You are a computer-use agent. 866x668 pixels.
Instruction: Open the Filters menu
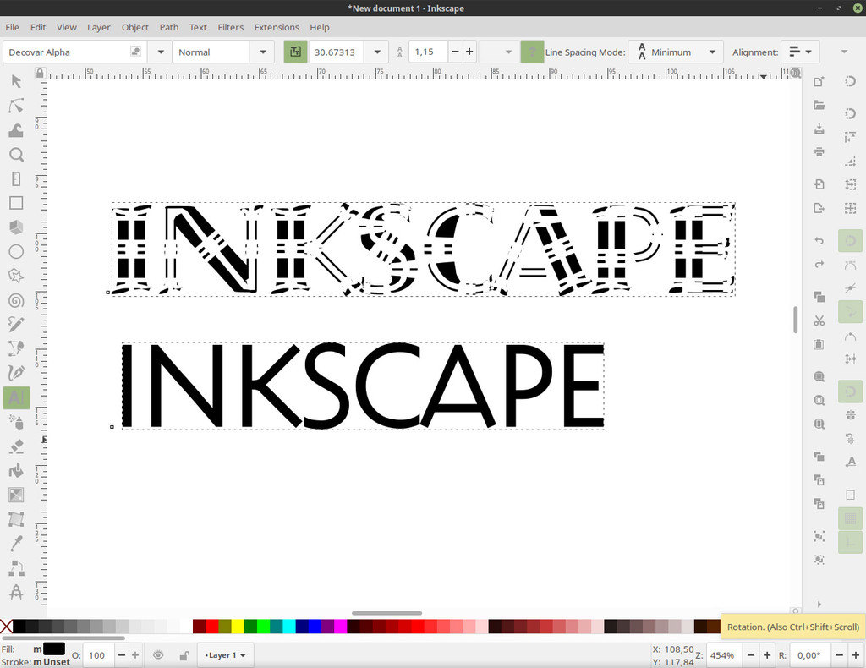click(230, 26)
